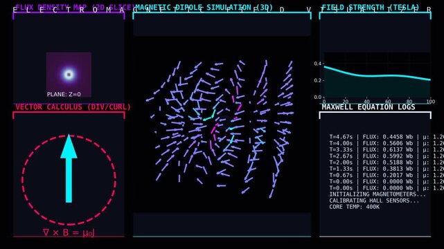Click the 0.4 y-axis tick label

pos(317,64)
